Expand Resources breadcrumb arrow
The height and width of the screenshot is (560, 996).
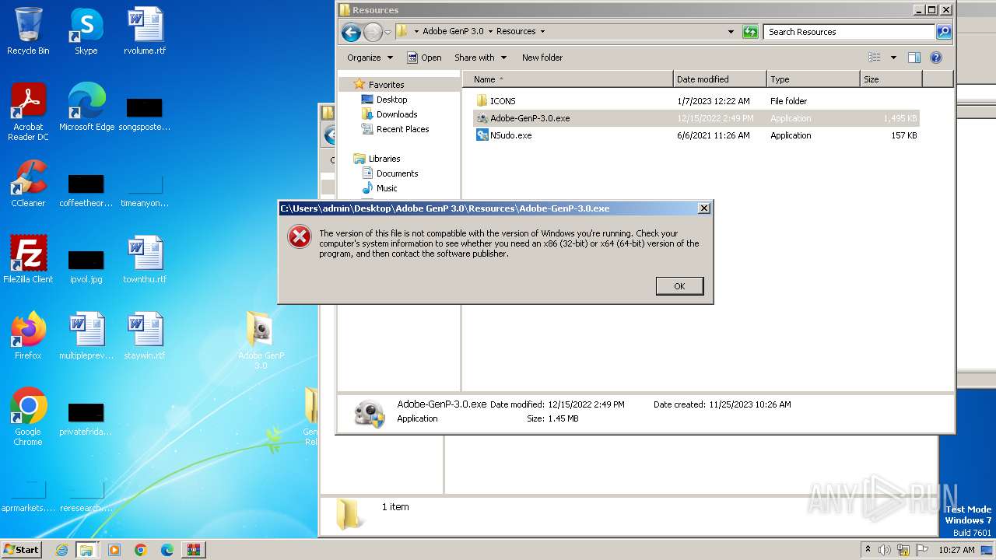[542, 32]
